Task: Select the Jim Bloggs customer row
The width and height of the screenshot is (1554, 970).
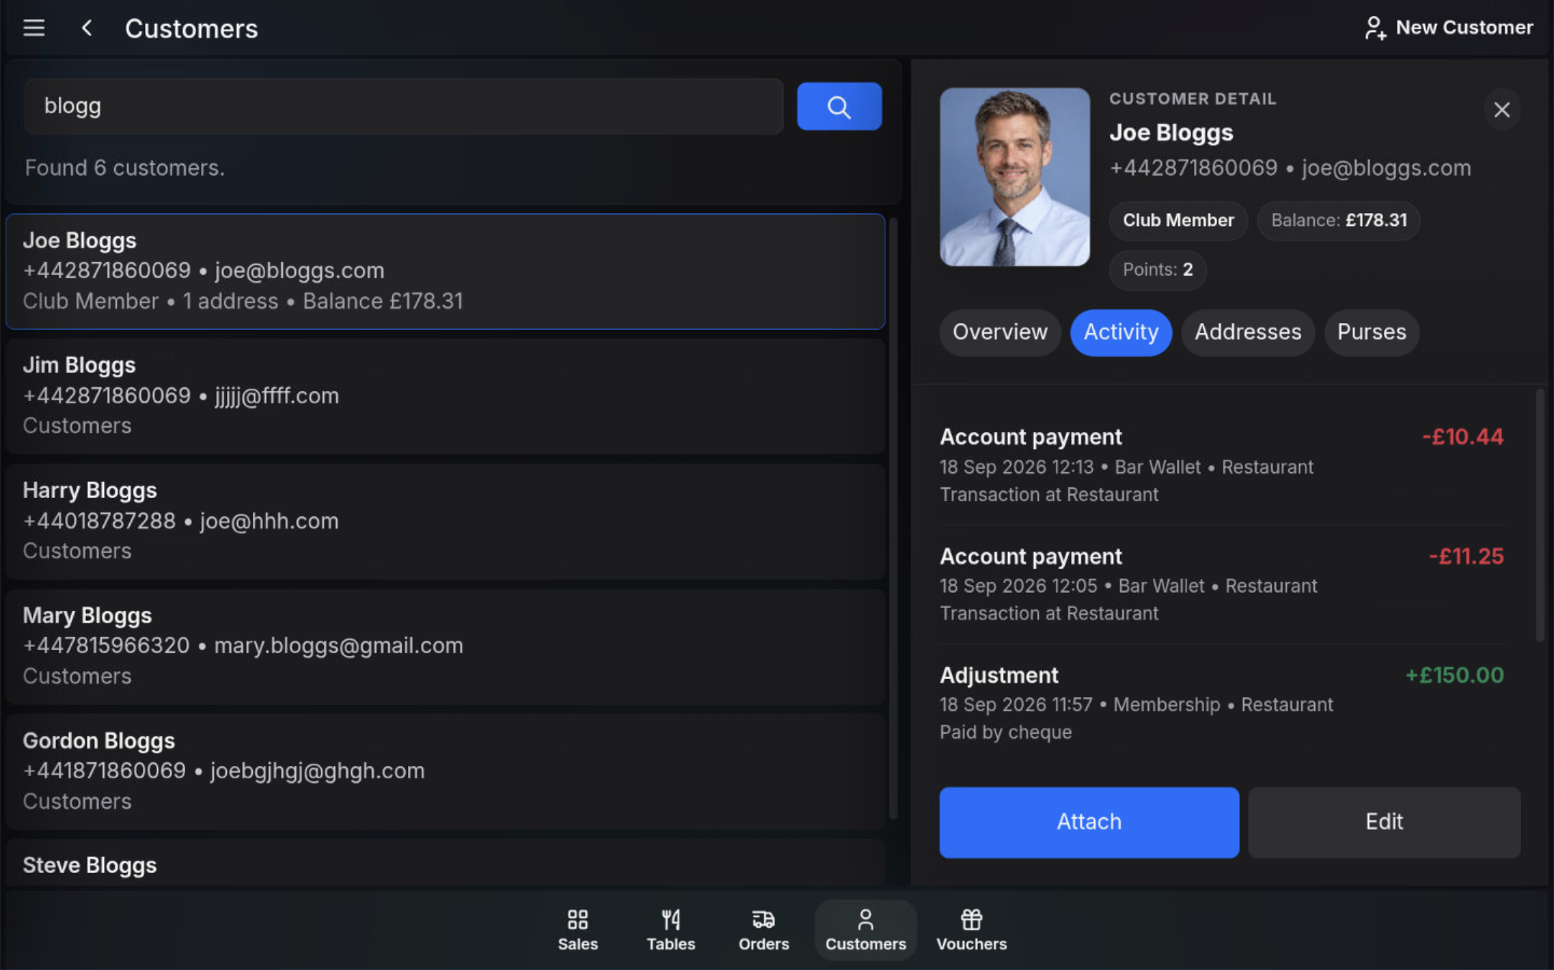Action: click(445, 396)
